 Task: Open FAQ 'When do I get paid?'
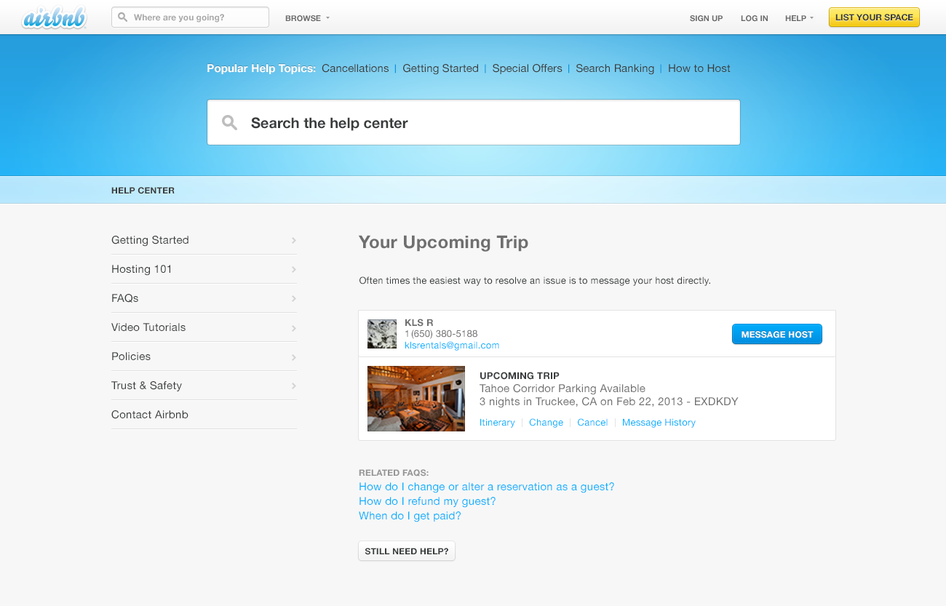coord(410,516)
